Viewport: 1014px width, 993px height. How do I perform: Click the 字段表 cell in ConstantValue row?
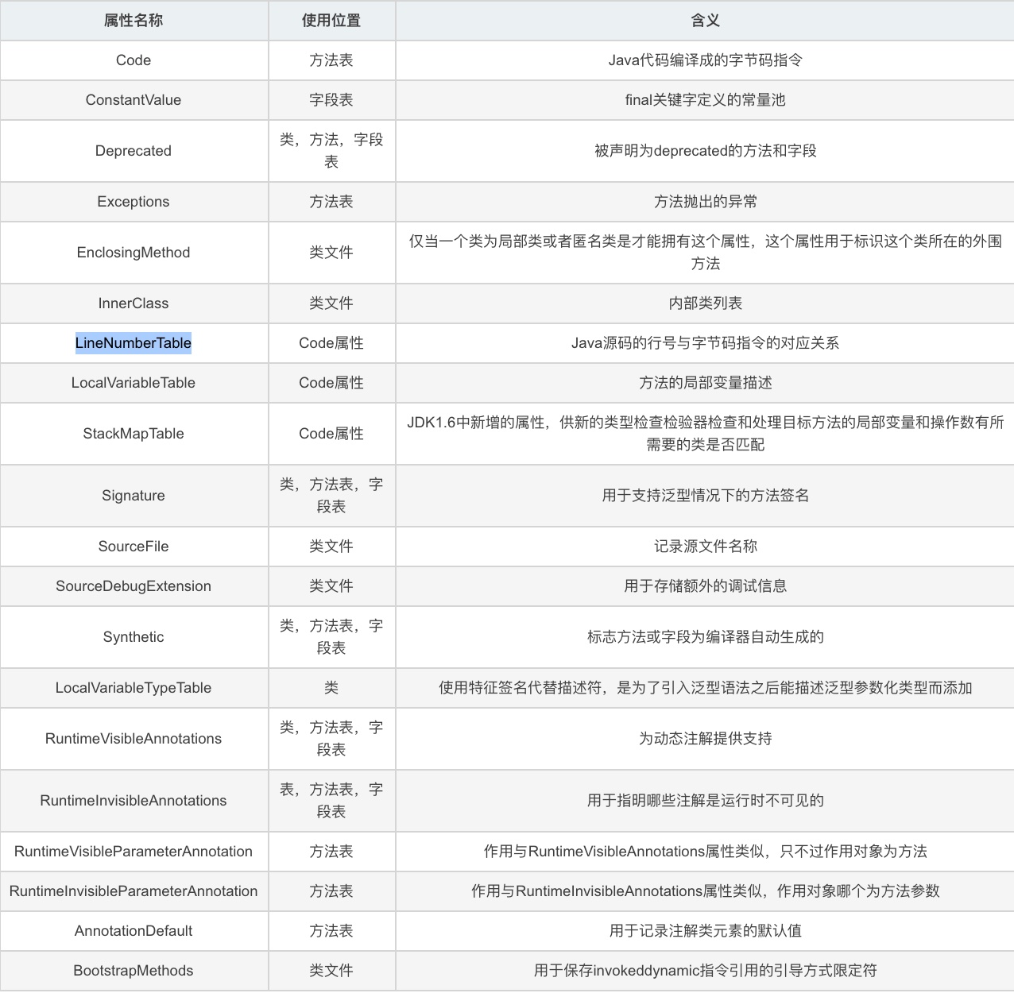(331, 100)
